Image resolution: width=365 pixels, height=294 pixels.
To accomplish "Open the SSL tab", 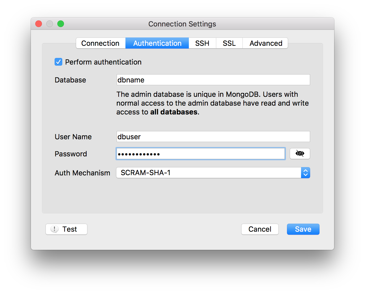I will [x=229, y=43].
